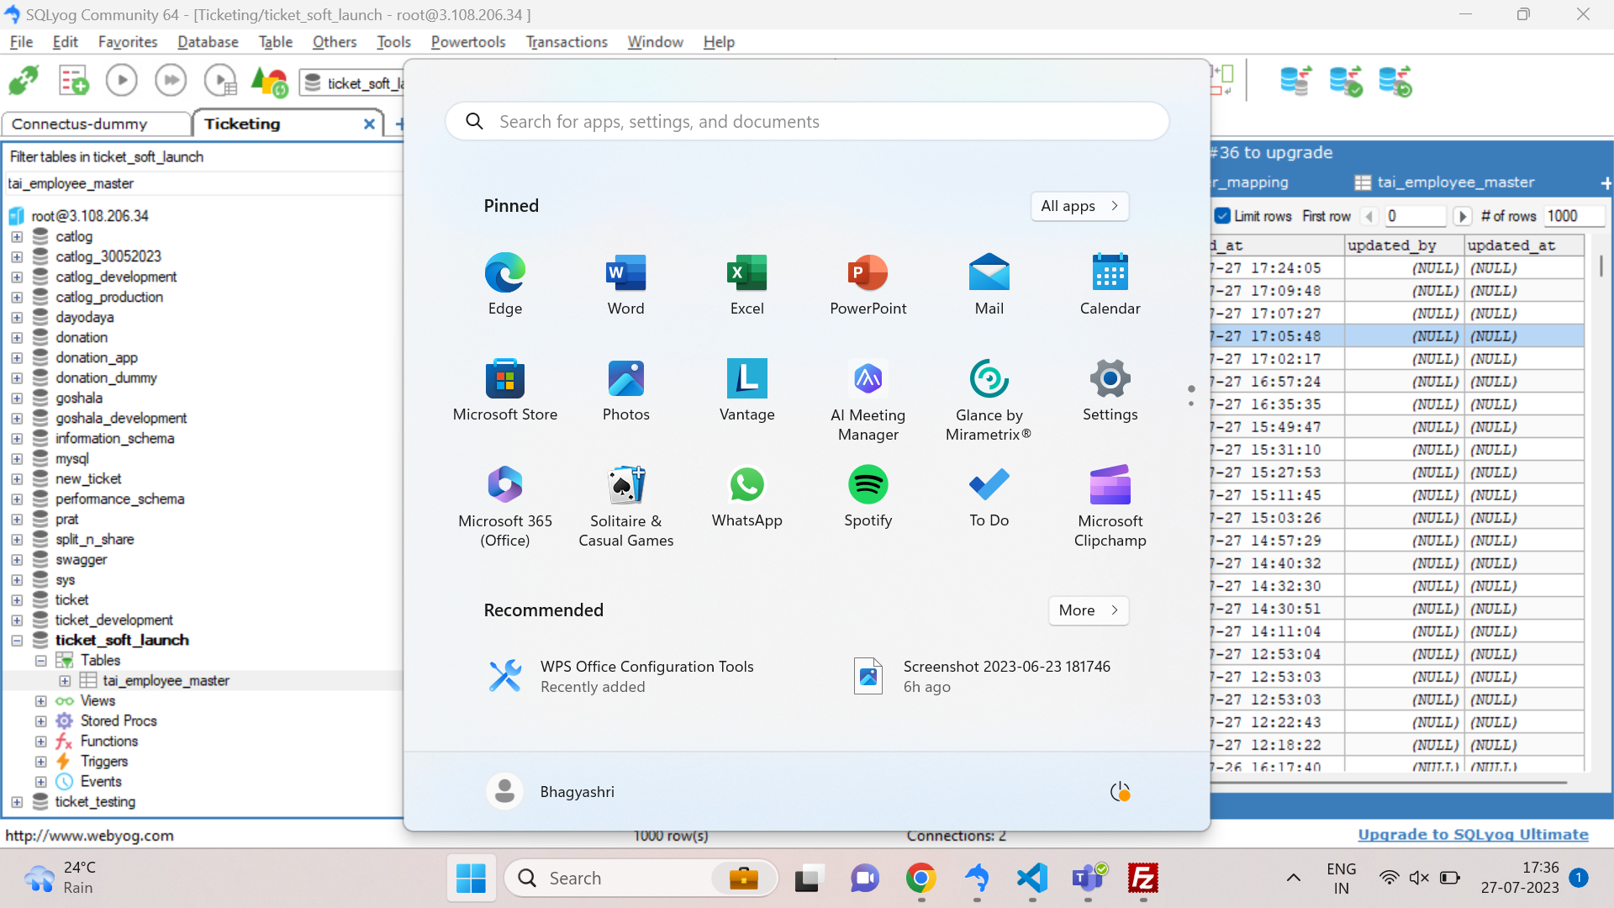The width and height of the screenshot is (1614, 908).
Task: Click the All apps button
Action: tap(1079, 206)
